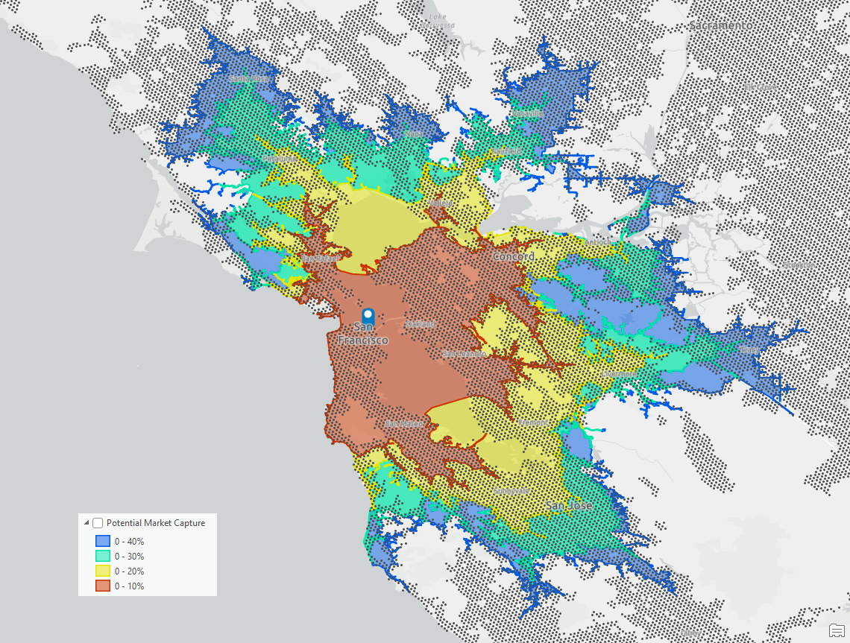Click the San Mateo map label
This screenshot has height=643, width=850.
pyautogui.click(x=404, y=424)
